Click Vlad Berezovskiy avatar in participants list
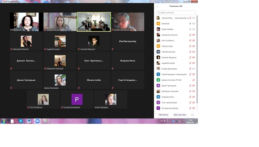This screenshot has width=259, height=147. (x=158, y=52)
